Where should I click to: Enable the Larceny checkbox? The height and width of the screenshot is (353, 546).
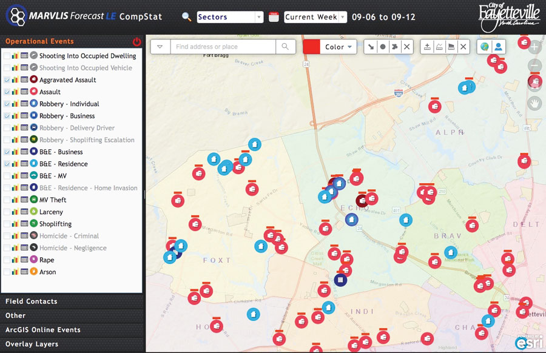tap(7, 212)
